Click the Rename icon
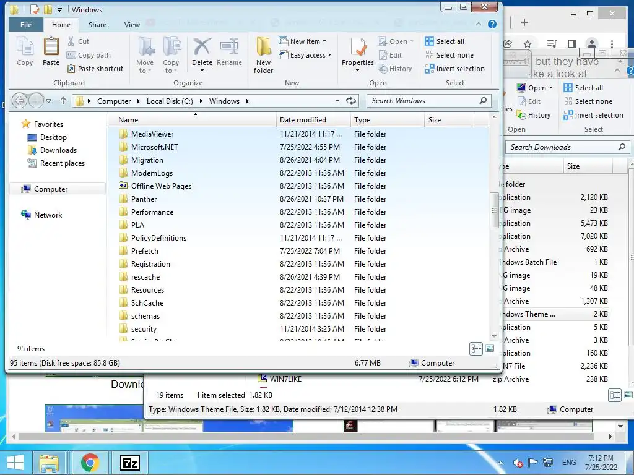 [x=229, y=47]
